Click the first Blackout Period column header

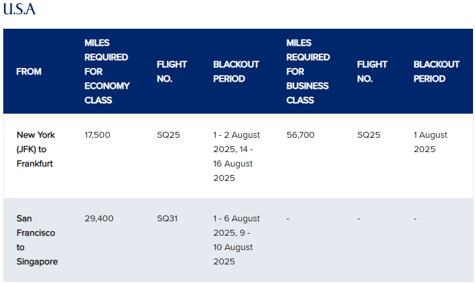(236, 71)
